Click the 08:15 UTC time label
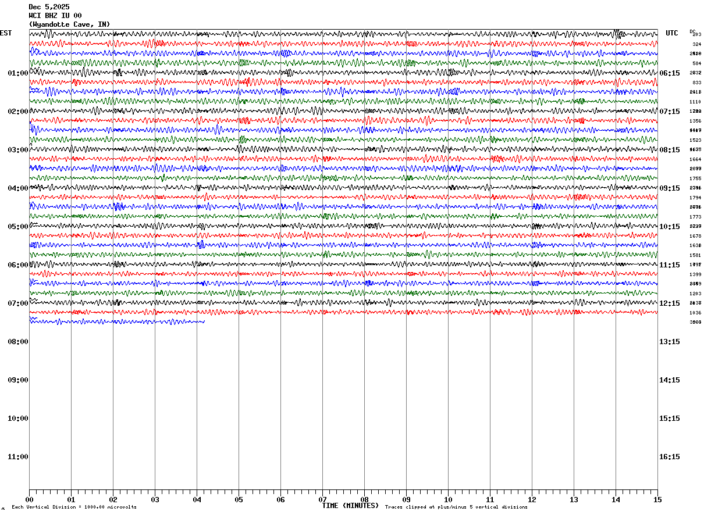This screenshot has width=704, height=515. 670,150
